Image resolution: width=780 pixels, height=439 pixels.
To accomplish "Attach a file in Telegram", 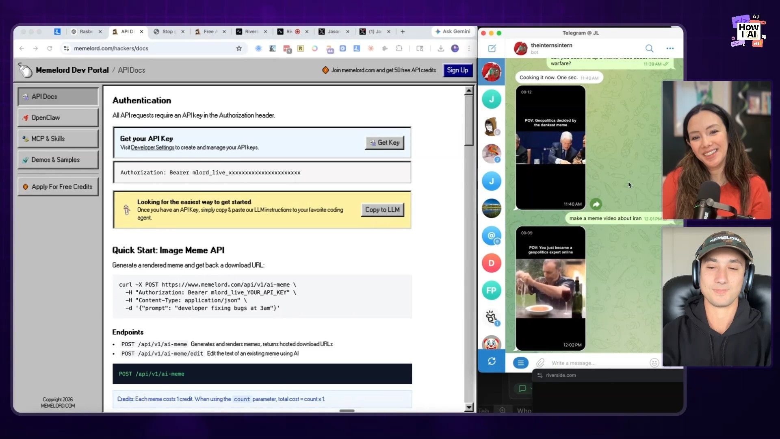I will [540, 363].
